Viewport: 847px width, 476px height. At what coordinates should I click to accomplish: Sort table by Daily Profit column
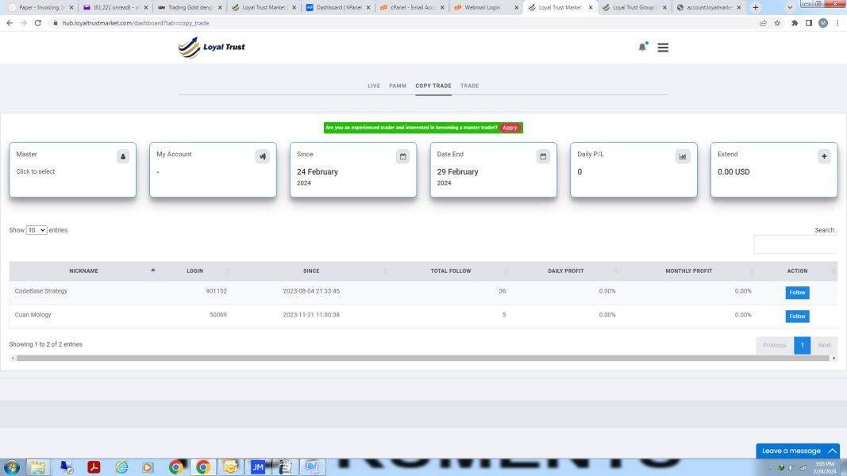[565, 271]
